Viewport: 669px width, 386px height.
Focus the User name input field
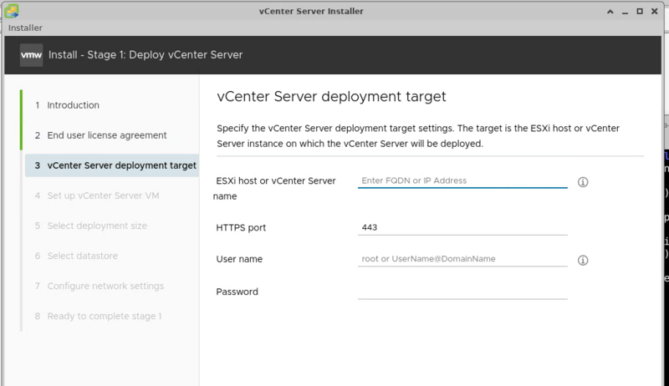[462, 259]
